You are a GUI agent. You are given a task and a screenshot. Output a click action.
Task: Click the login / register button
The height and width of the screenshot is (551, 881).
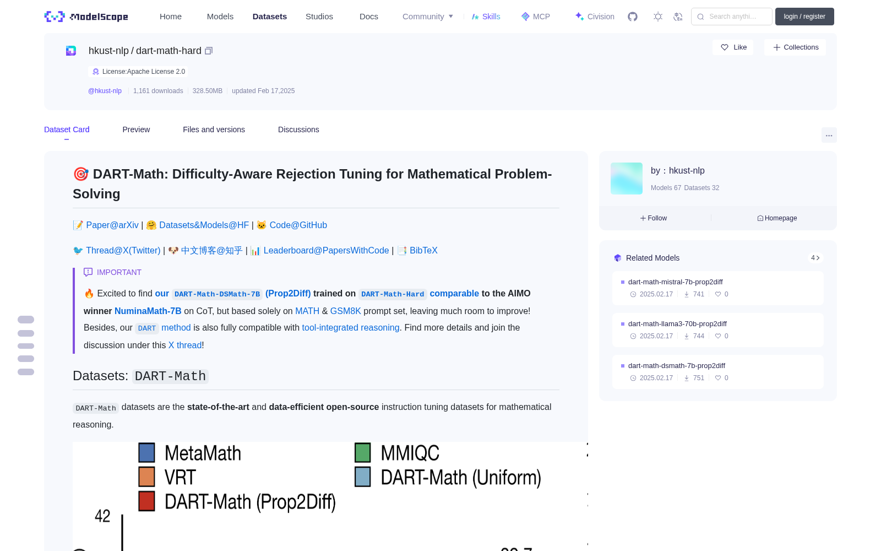tap(804, 17)
